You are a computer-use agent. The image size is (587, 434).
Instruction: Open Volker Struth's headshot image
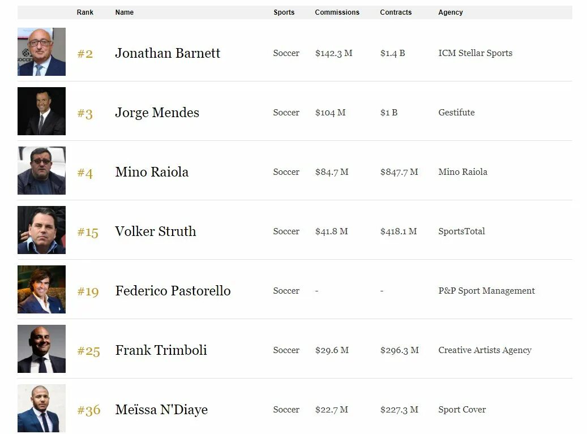[x=41, y=230]
